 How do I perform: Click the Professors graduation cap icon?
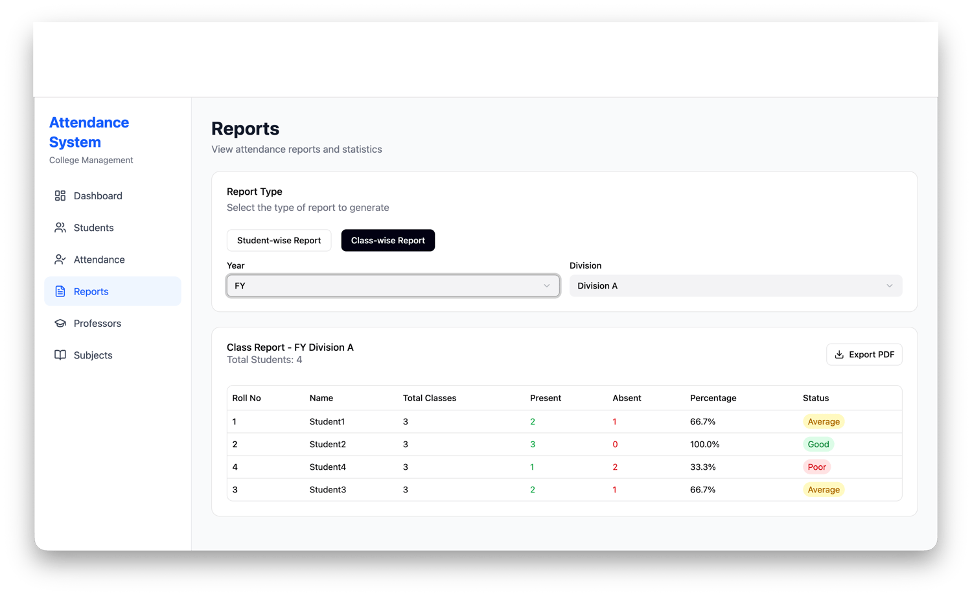(x=60, y=323)
